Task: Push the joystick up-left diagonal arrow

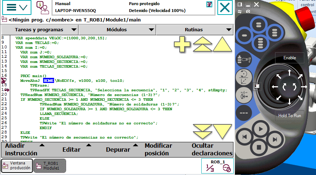Action: click(279, 76)
